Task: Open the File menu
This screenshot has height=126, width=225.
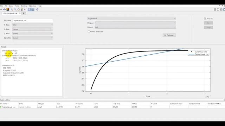Action: 1,6
